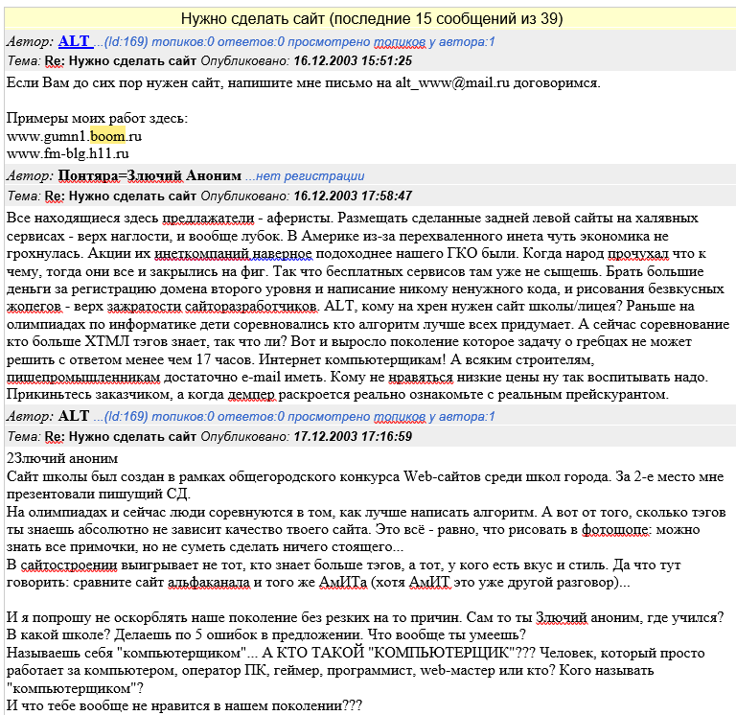The width and height of the screenshot is (736, 715).
Task: Click the 'Примеры моих работ здесь:' line
Action: [x=97, y=118]
